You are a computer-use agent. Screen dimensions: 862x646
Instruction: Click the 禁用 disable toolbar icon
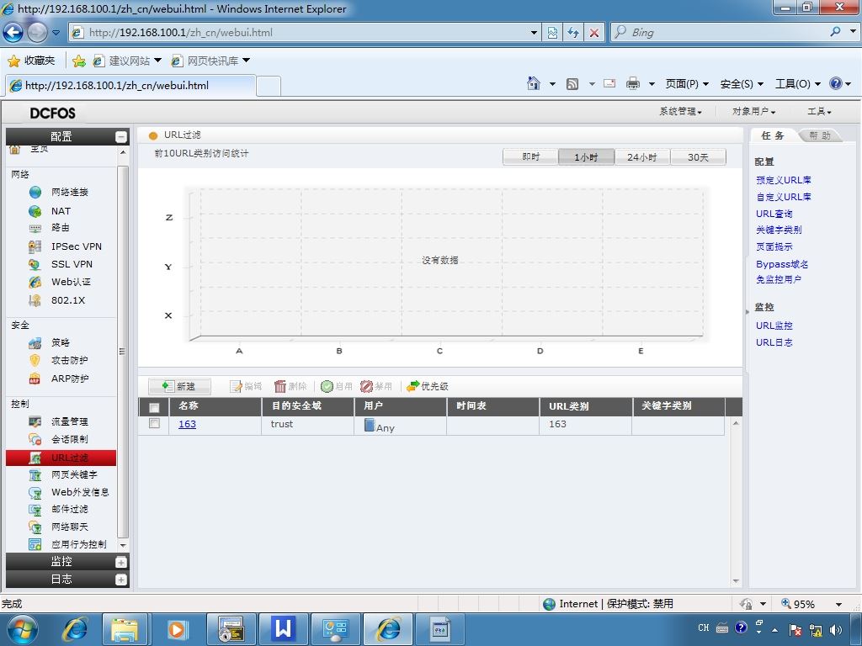click(367, 386)
